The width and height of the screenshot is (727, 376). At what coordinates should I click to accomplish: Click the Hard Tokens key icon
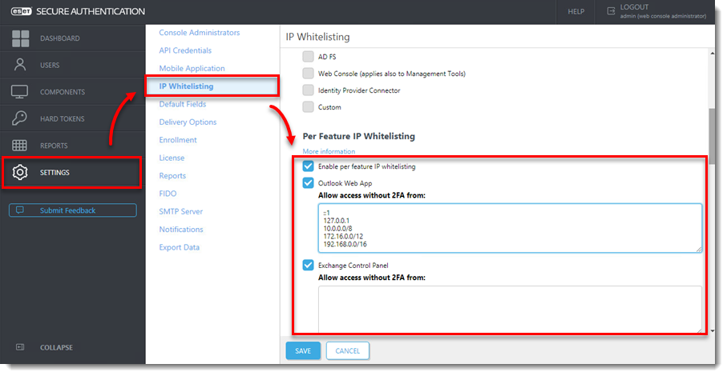point(19,118)
